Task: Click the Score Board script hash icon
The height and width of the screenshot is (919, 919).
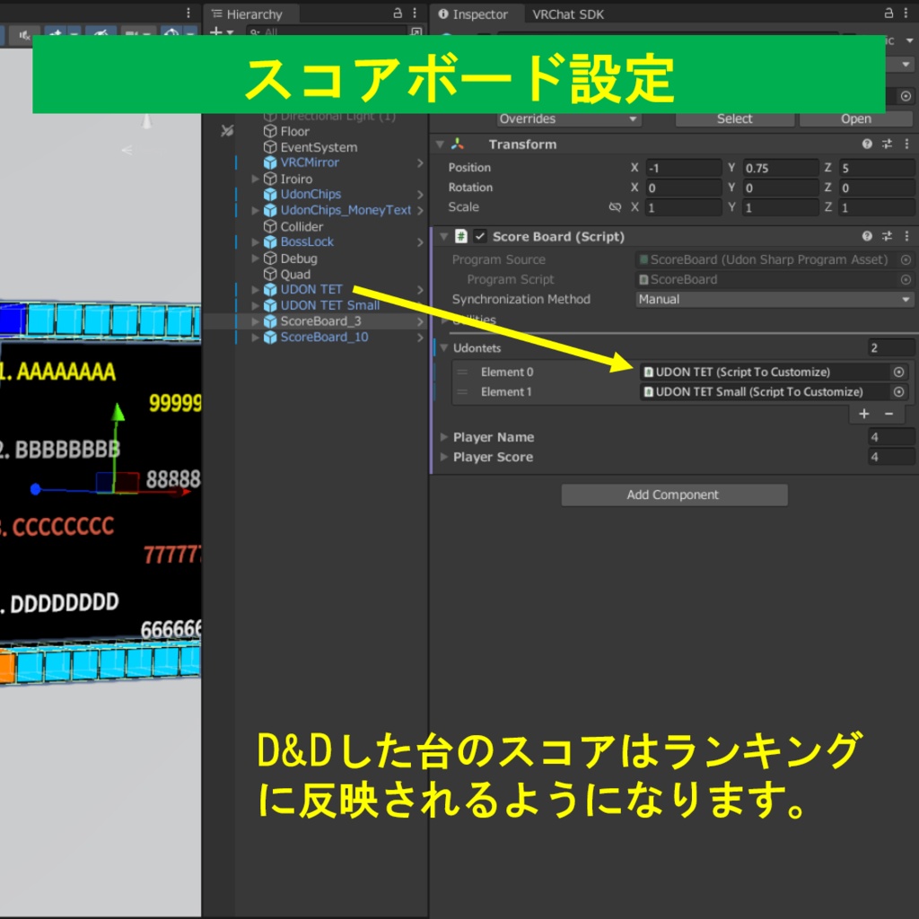Action: [x=461, y=236]
